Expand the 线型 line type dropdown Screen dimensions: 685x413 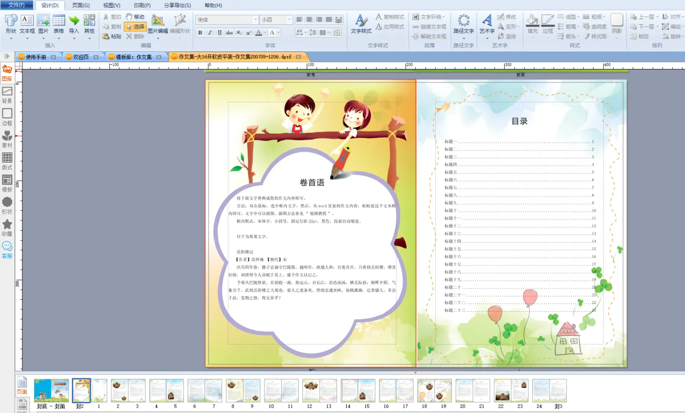(578, 17)
